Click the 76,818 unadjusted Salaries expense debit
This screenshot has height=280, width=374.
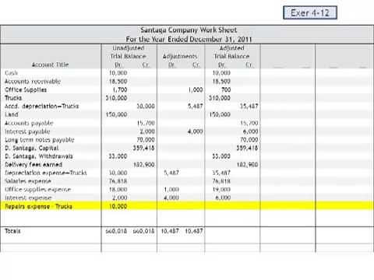point(118,181)
